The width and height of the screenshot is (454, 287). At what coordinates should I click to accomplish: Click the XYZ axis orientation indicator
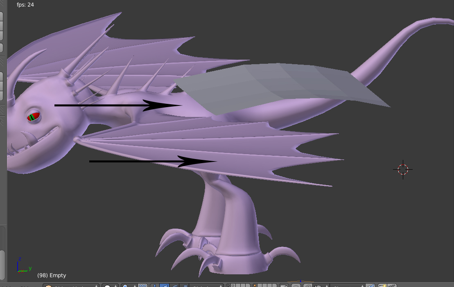pos(24,265)
